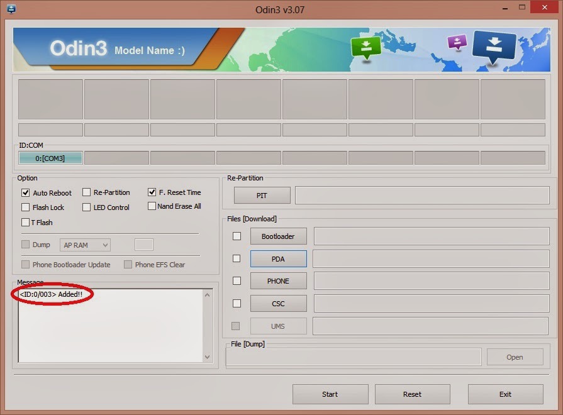Click the UMS button

click(x=278, y=326)
